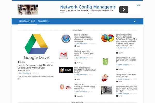The image size is (155, 103).
Task: Open My Linux raid device won't mount post
Action: click(x=127, y=89)
